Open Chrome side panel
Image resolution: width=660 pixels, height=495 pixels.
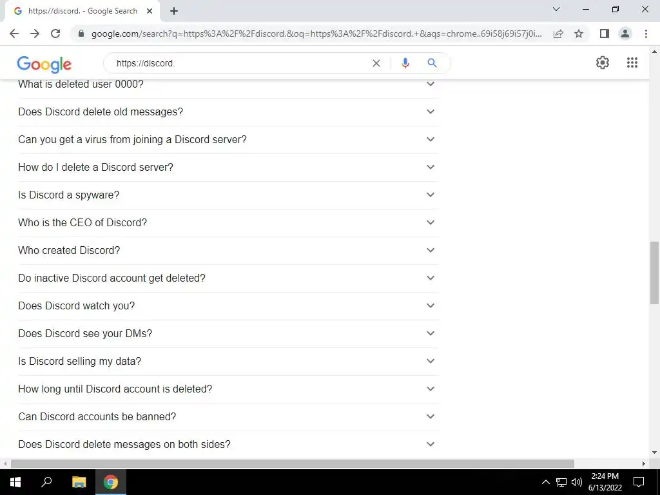pos(605,34)
